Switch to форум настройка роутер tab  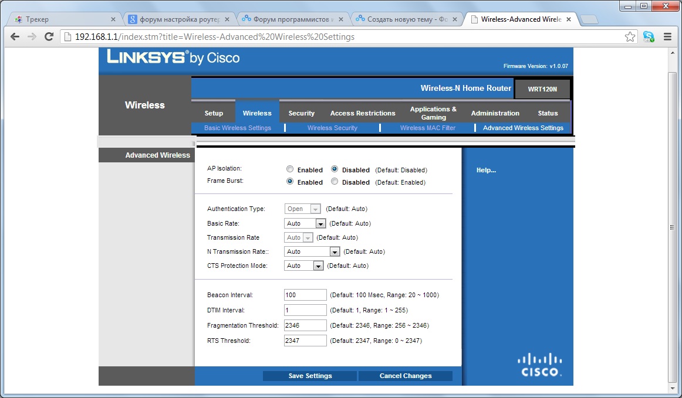178,19
